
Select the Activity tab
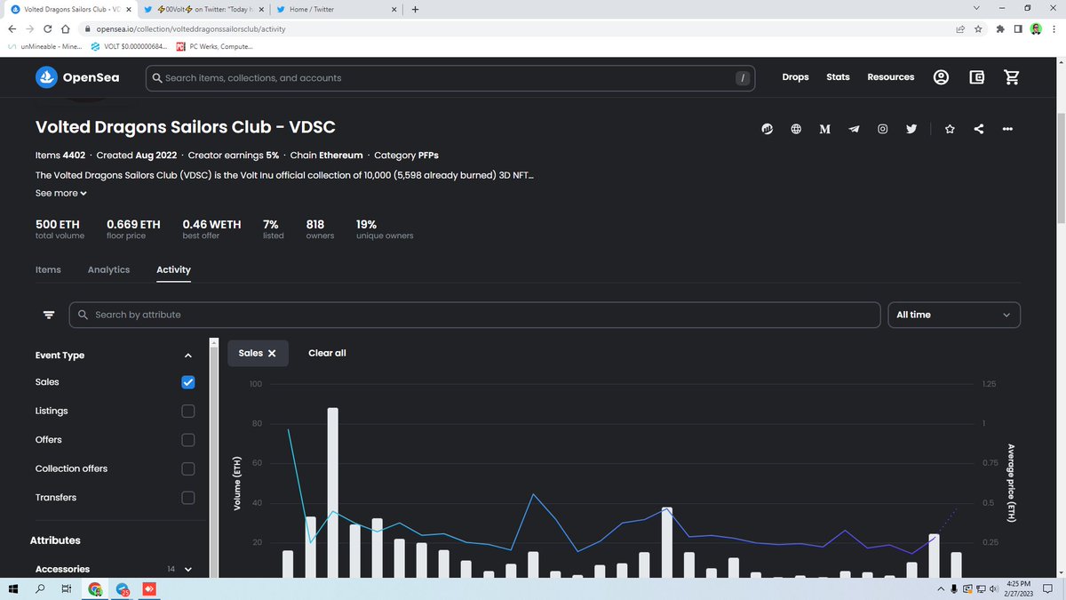(173, 269)
